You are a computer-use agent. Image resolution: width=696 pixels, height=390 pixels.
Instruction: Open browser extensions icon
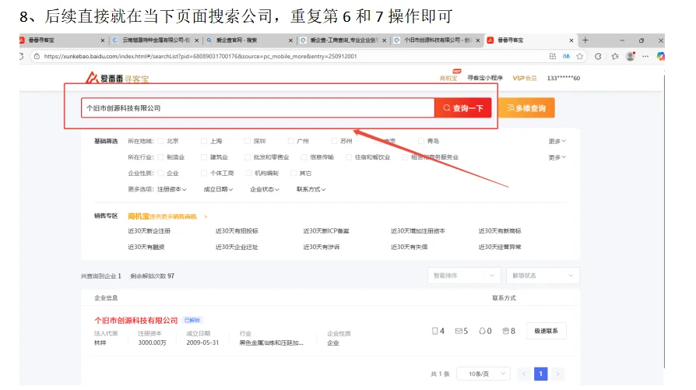coord(598,56)
